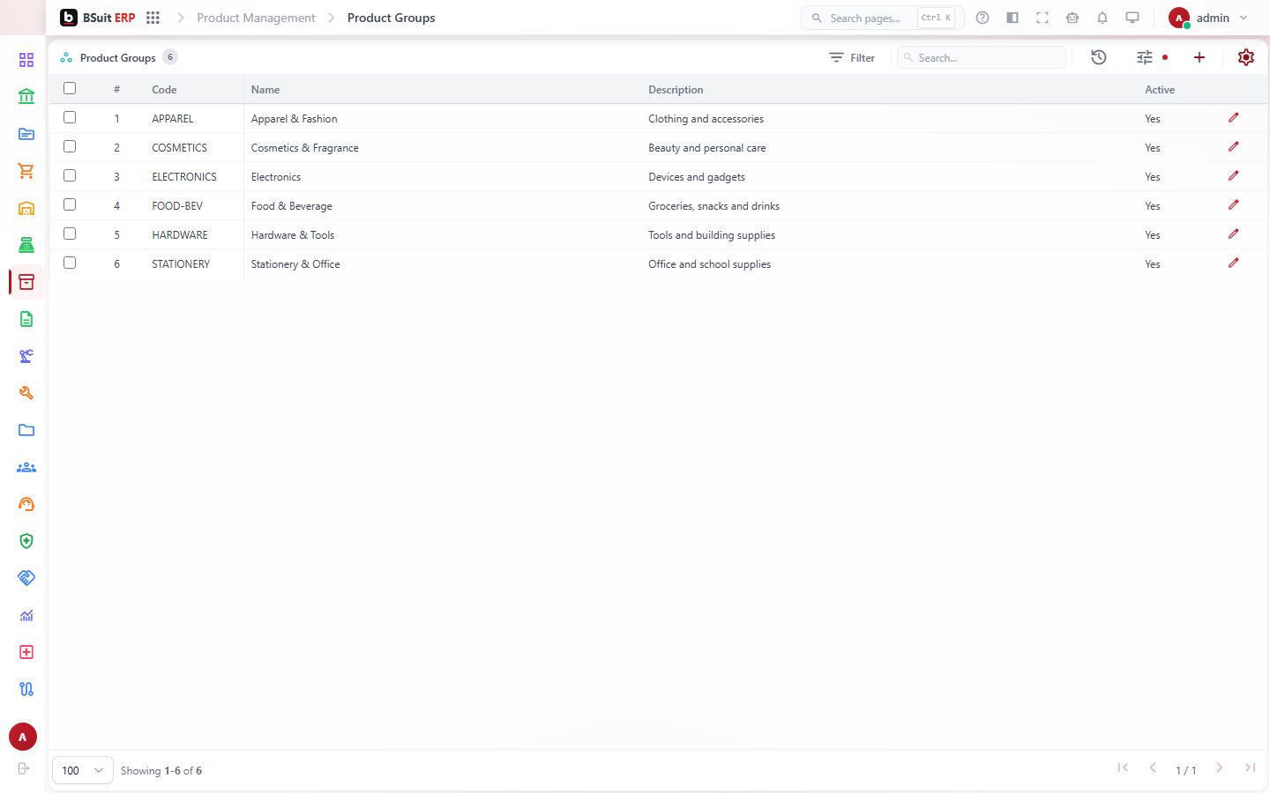Click the monitor display icon

click(x=1132, y=18)
